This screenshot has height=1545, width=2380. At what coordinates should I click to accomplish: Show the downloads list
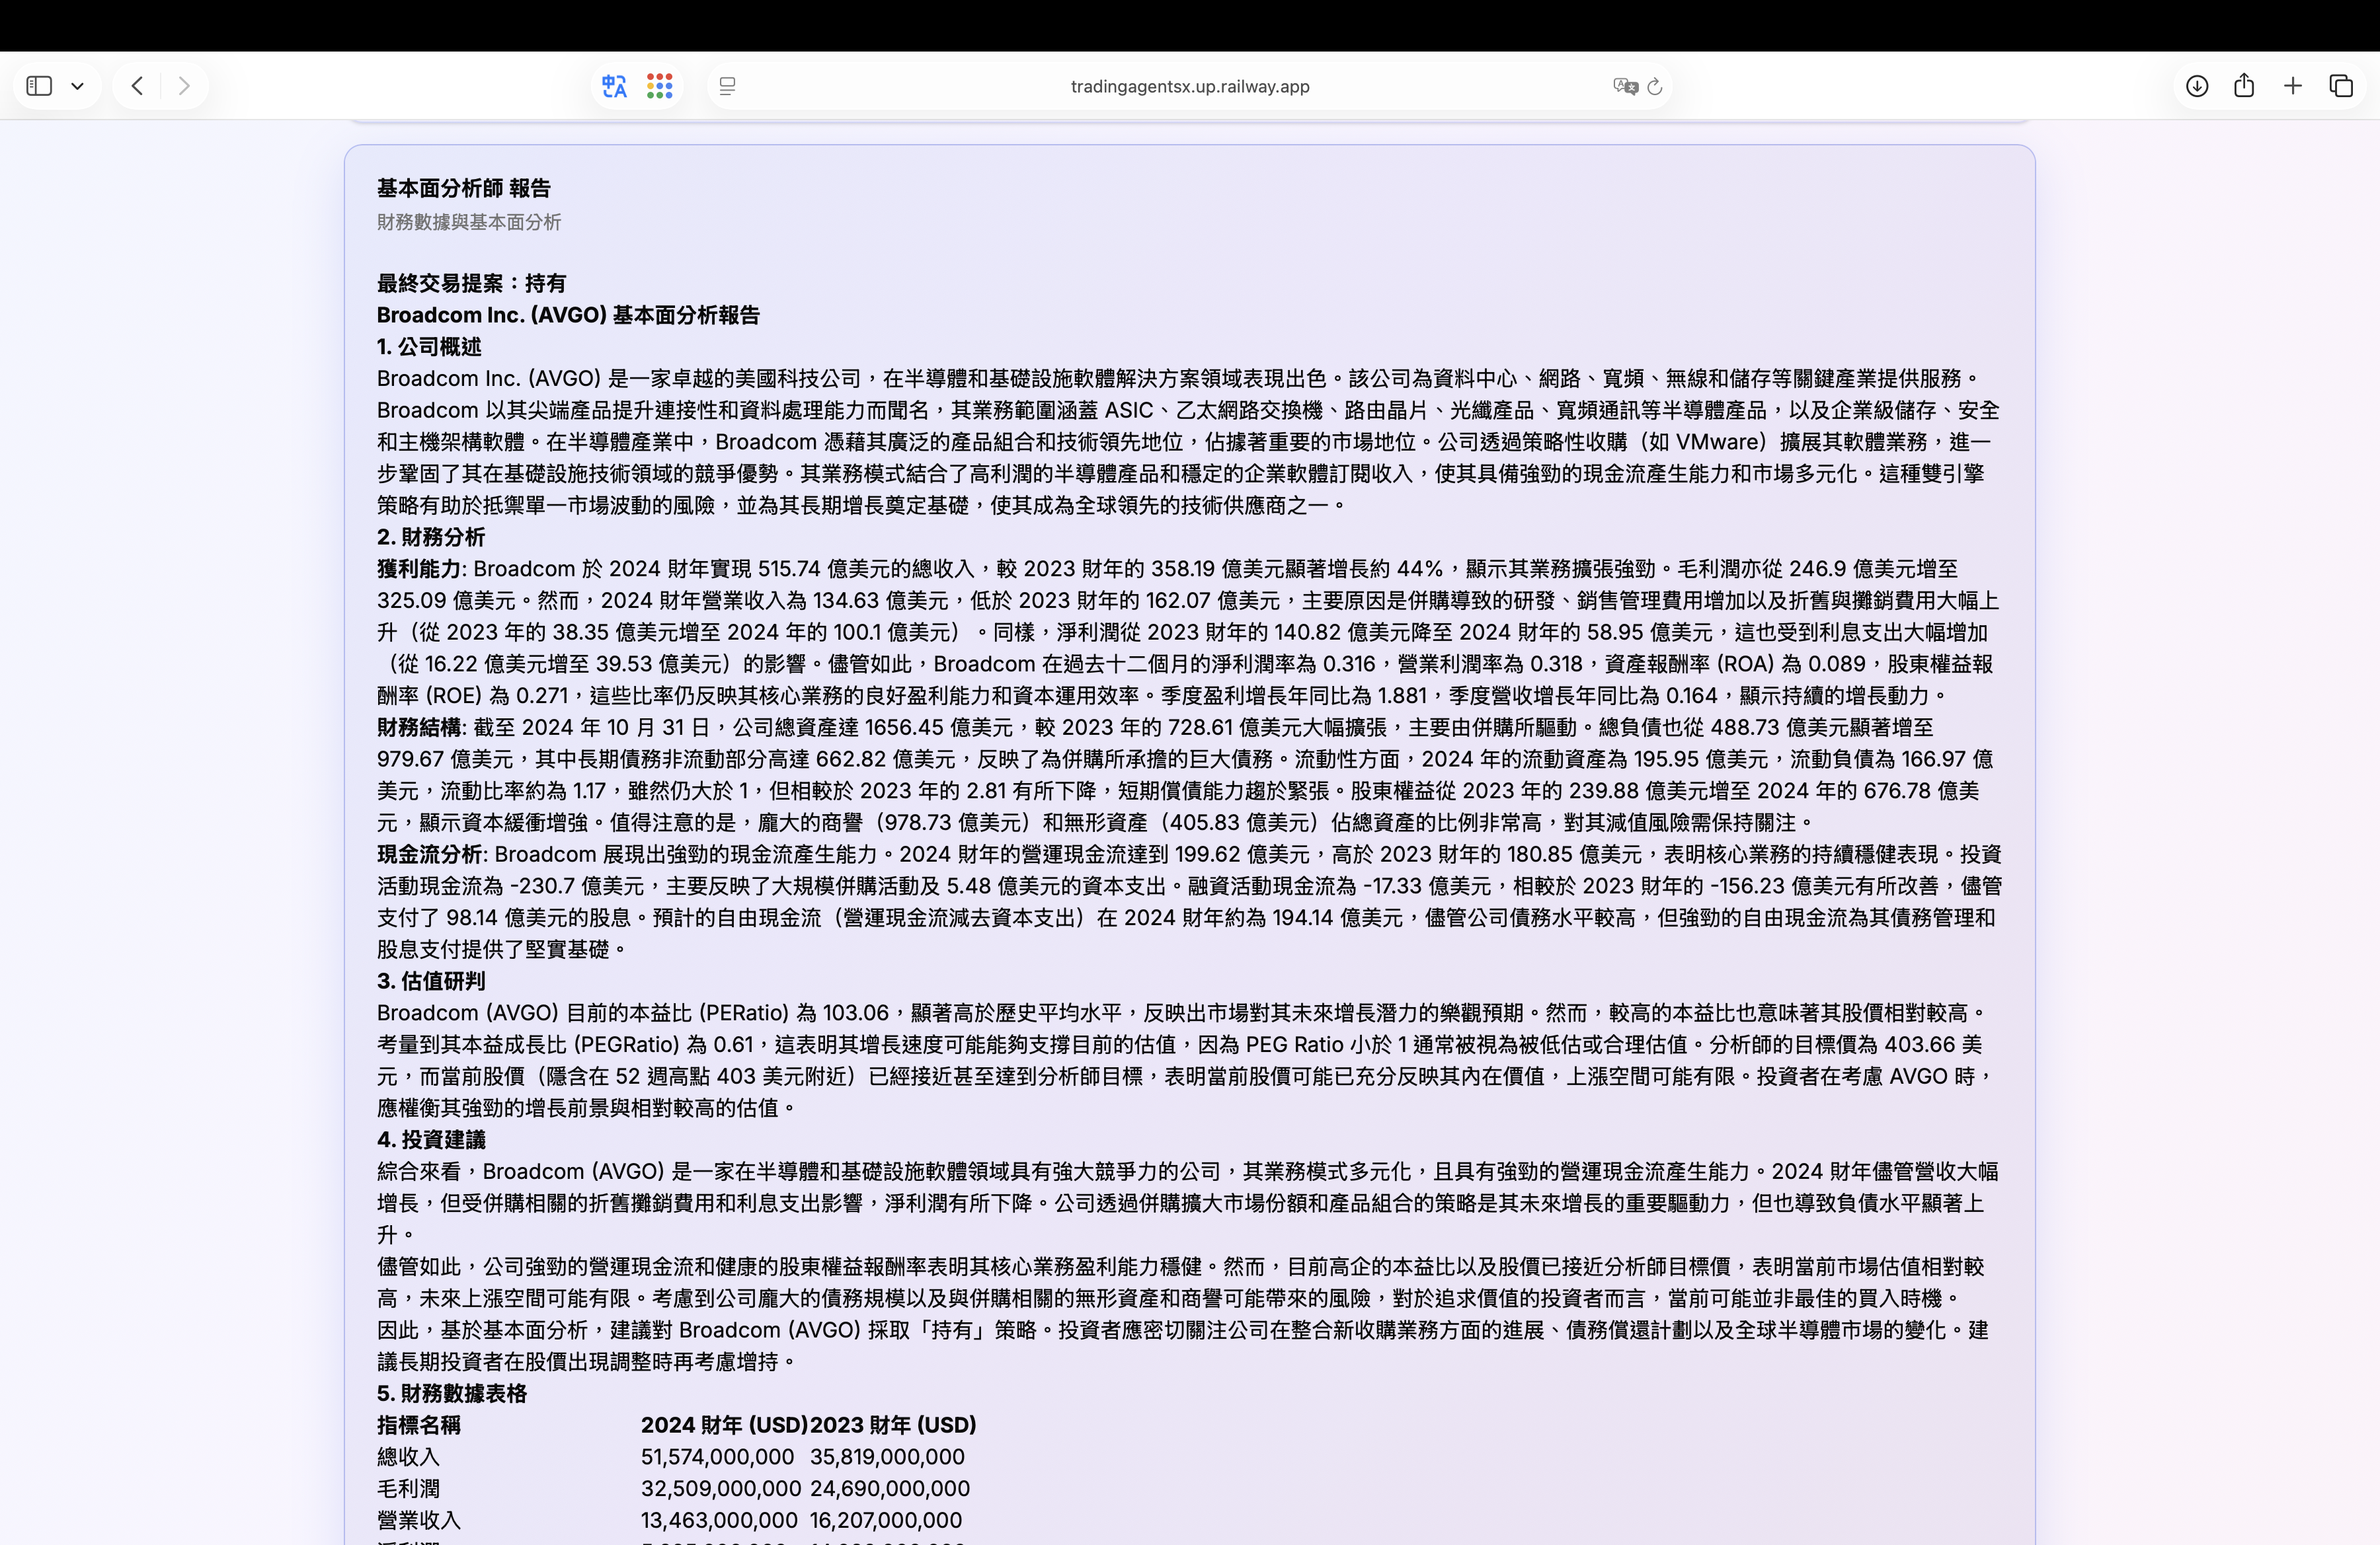click(2196, 86)
